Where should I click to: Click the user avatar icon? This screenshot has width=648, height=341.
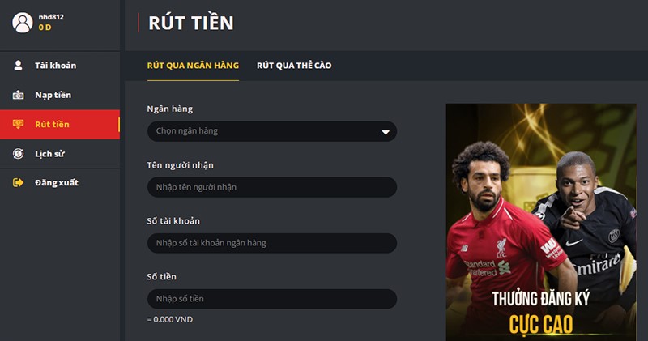[x=23, y=23]
